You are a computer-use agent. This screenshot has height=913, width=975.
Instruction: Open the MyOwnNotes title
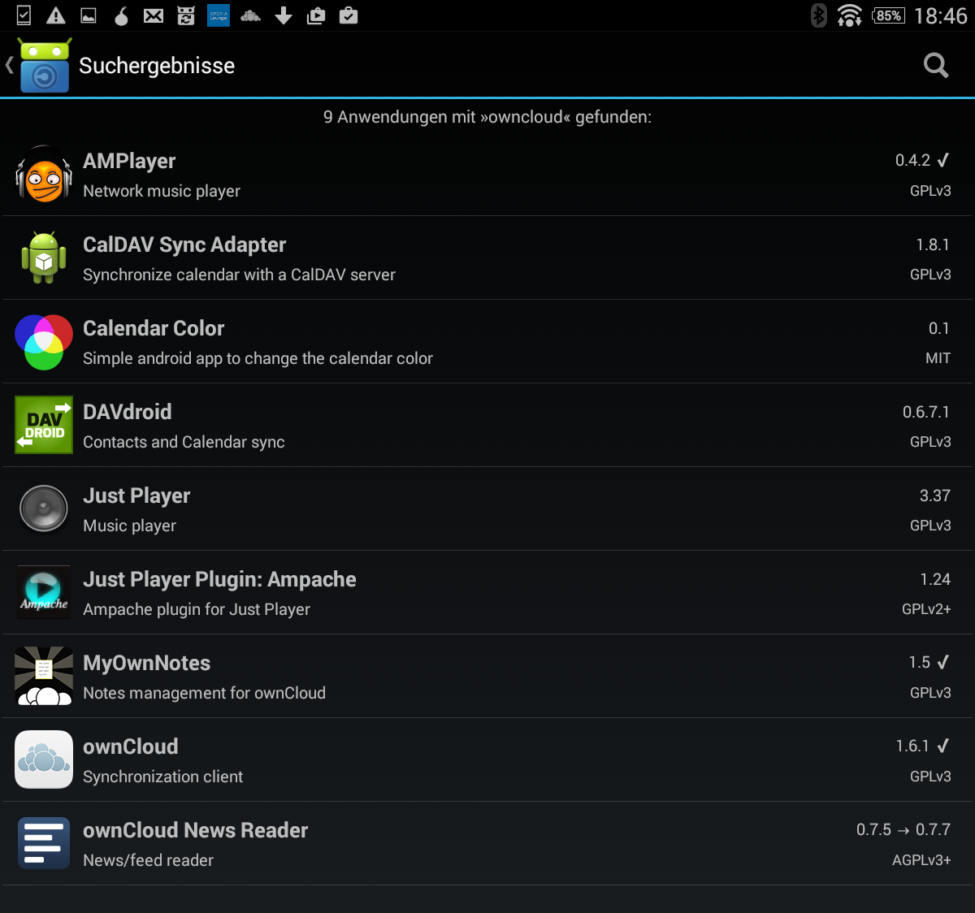tap(146, 663)
